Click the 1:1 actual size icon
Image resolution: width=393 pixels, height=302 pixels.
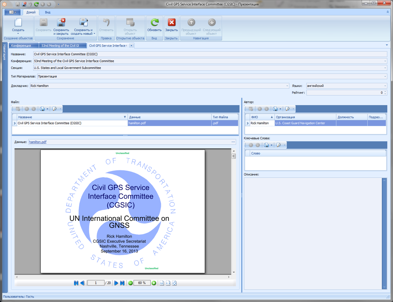pos(162,283)
